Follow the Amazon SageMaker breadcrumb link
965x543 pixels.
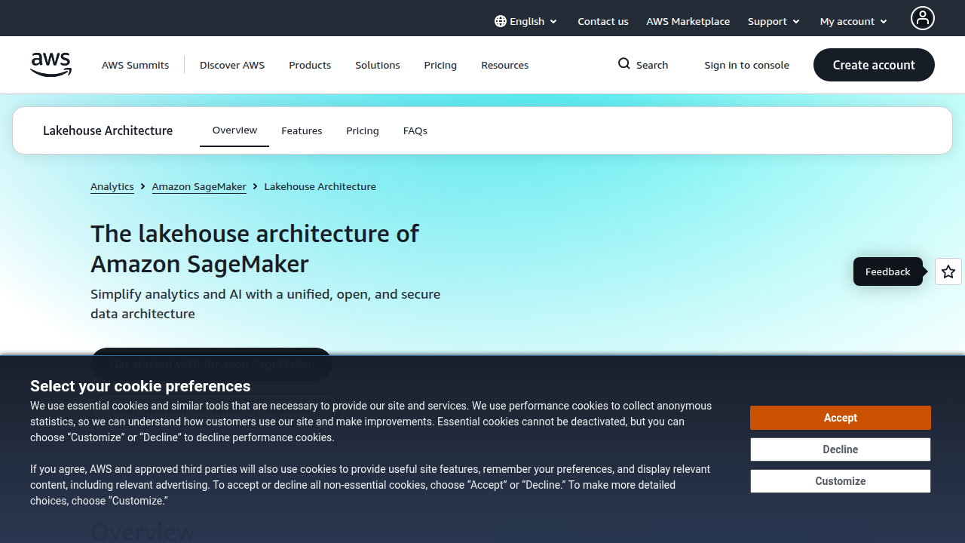coord(199,186)
